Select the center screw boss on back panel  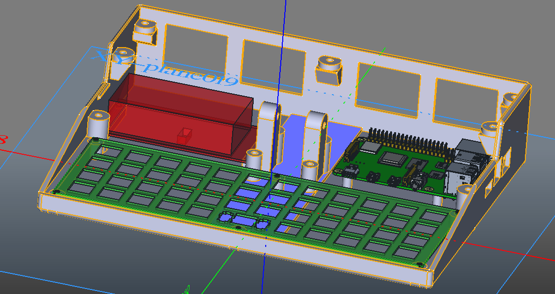[329, 71]
